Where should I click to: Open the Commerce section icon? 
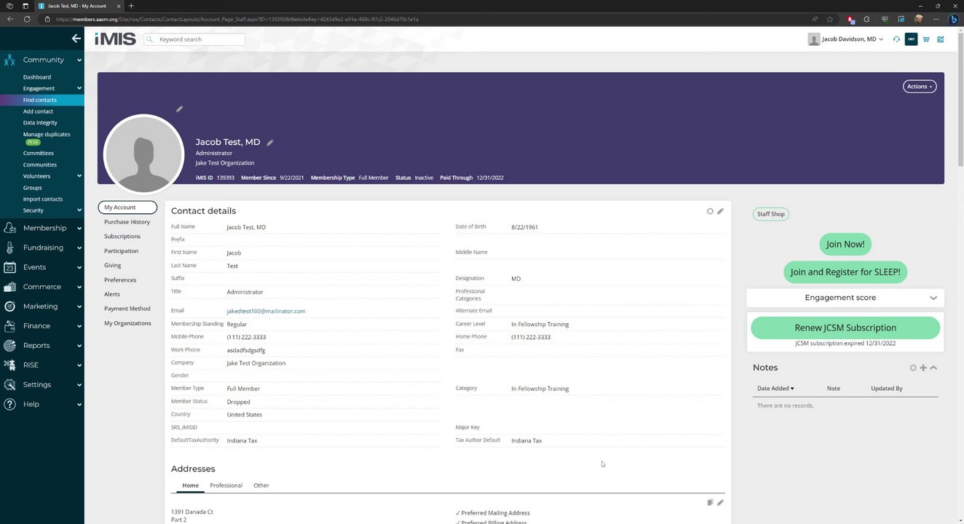click(x=9, y=287)
